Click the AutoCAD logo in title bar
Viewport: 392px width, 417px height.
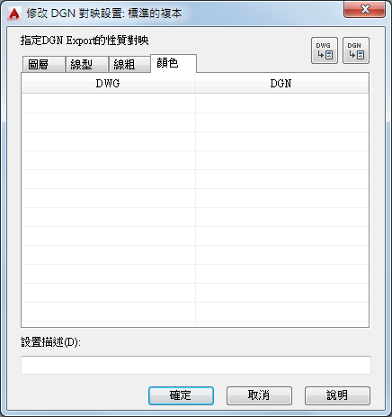click(14, 14)
